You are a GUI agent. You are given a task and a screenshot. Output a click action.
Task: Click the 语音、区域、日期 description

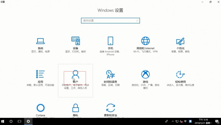(x=110, y=85)
